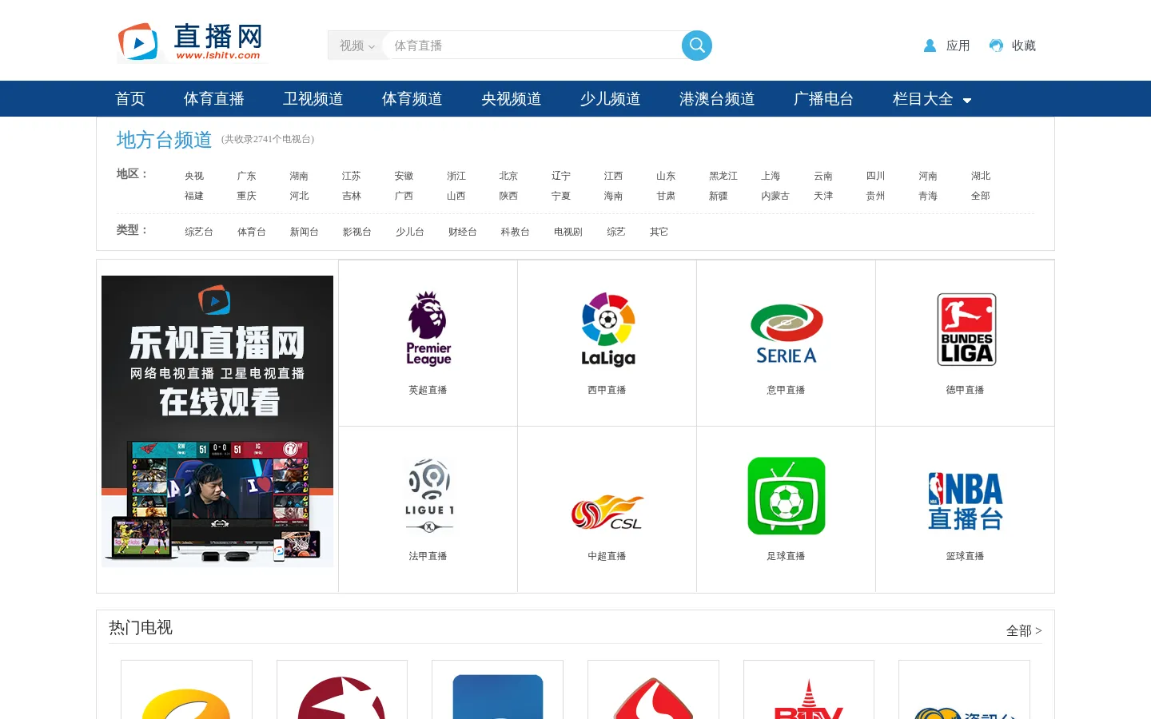Open the 直播网 site logo
This screenshot has width=1151, height=719.
[x=190, y=42]
